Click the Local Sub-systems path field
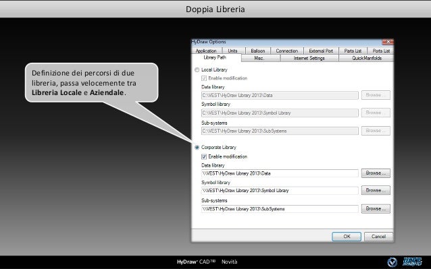The height and width of the screenshot is (269, 431). click(280, 131)
